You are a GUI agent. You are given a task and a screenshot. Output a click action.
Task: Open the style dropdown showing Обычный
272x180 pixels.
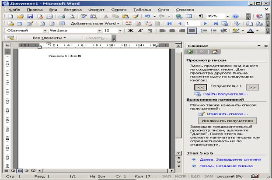(45, 31)
